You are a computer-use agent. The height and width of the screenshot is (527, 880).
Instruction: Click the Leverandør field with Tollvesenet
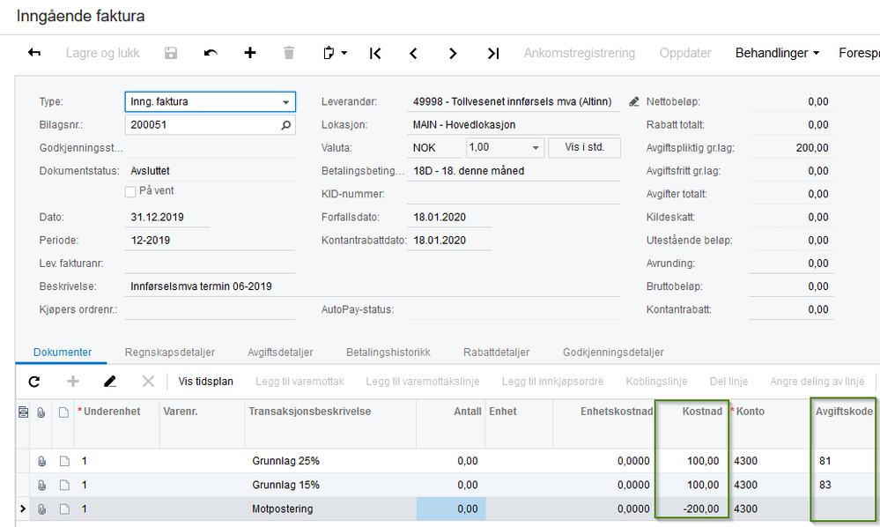513,101
